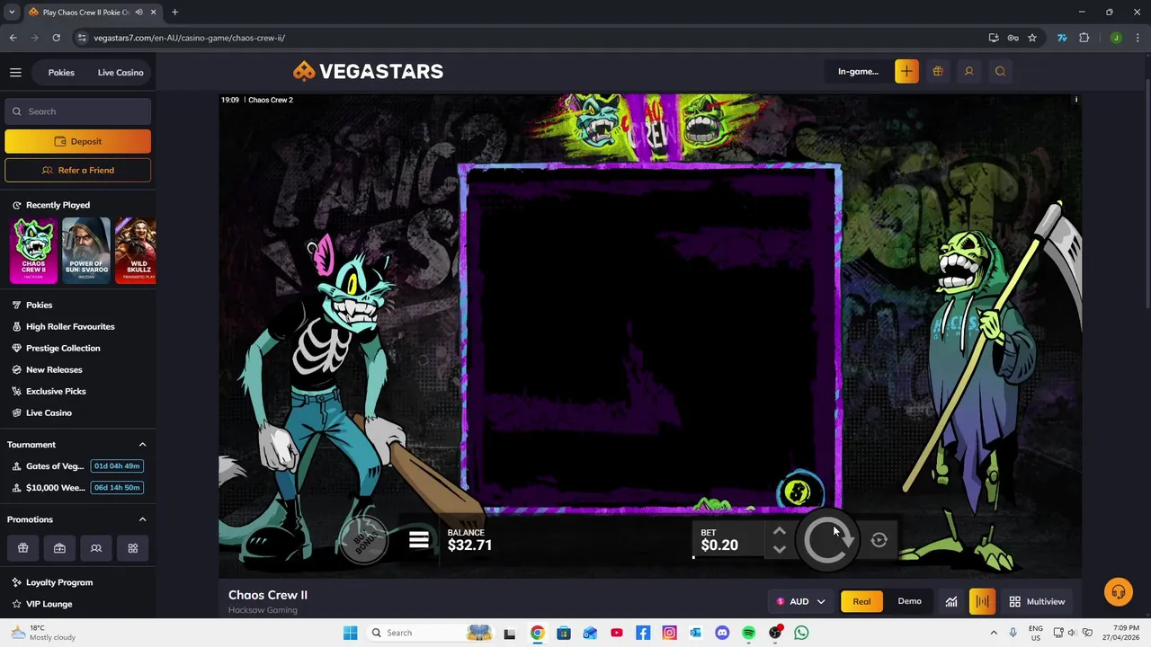Open the gift rewards icon in header
1151x647 pixels.
(938, 71)
